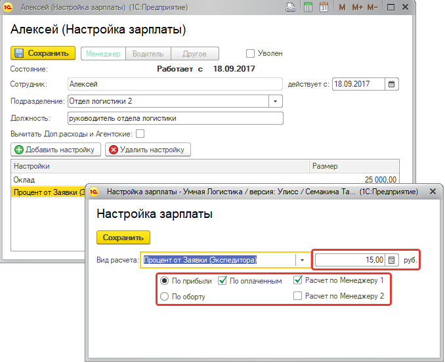The height and width of the screenshot is (363, 445).
Task: Click the Должность input field
Action: click(175, 118)
